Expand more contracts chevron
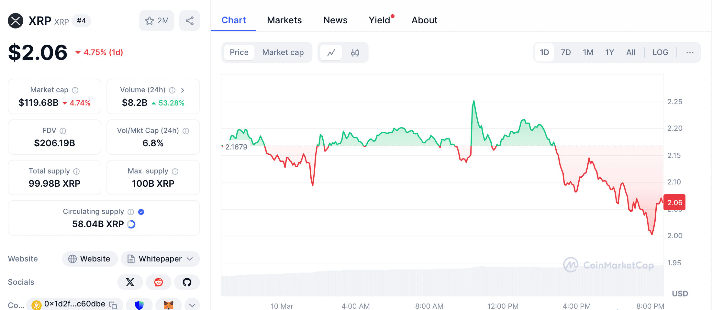This screenshot has width=712, height=310. (192, 305)
